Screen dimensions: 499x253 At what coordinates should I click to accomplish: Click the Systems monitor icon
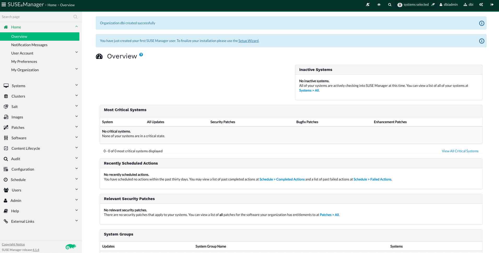pos(6,86)
